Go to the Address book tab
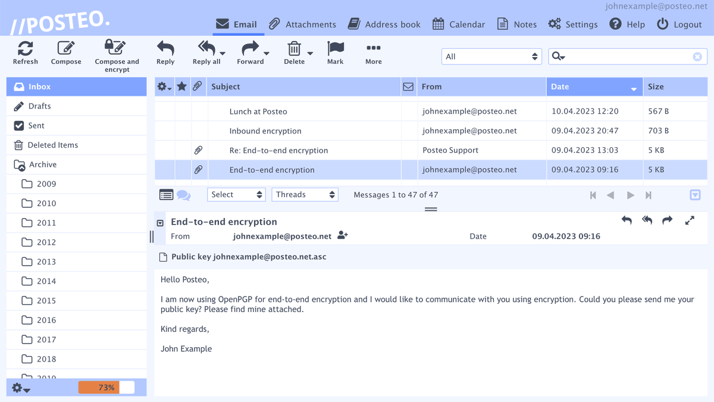This screenshot has width=714, height=402. coord(384,24)
